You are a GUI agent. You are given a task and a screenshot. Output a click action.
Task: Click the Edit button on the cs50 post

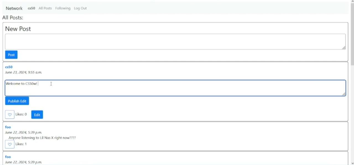tap(37, 115)
